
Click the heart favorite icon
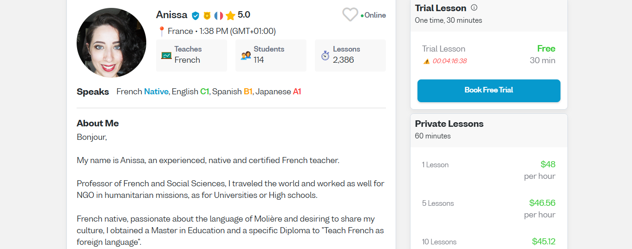350,15
